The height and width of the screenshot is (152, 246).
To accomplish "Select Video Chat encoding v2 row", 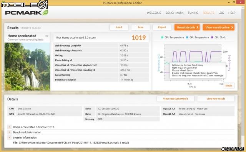I will 101,70.
